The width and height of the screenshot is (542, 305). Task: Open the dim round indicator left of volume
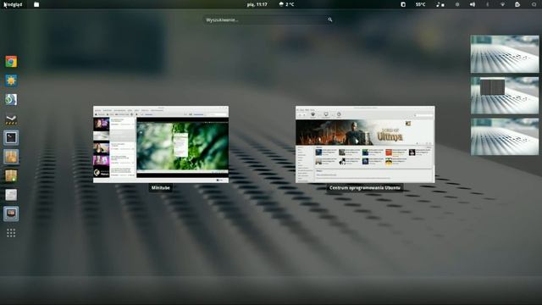pos(457,4)
